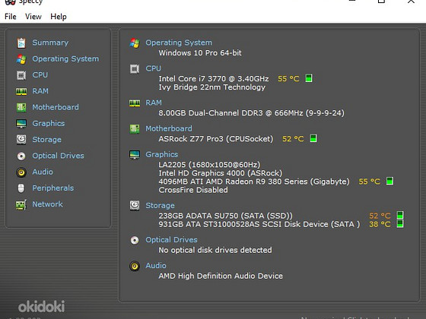
Task: Open Motherboard icon in the sidebar
Action: 21,107
